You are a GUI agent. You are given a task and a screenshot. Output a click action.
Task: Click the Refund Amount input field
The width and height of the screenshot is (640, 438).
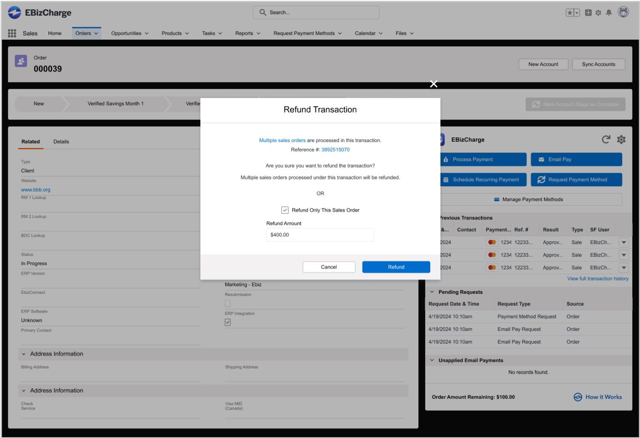tap(320, 235)
